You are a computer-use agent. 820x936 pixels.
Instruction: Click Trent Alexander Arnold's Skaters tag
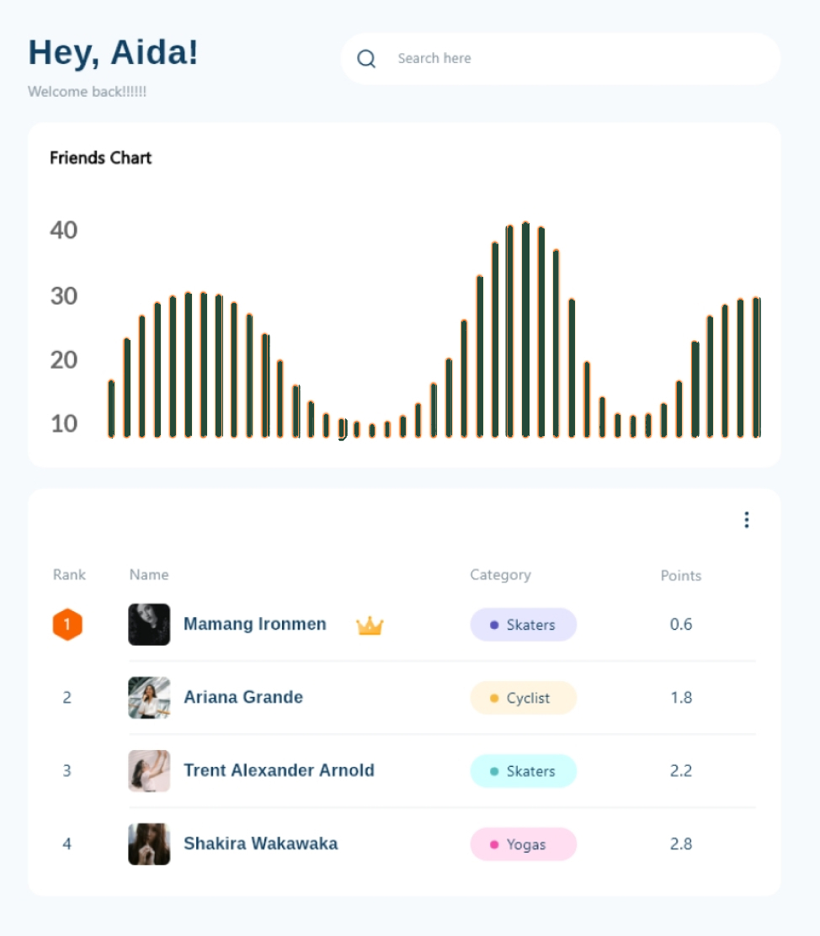point(523,771)
